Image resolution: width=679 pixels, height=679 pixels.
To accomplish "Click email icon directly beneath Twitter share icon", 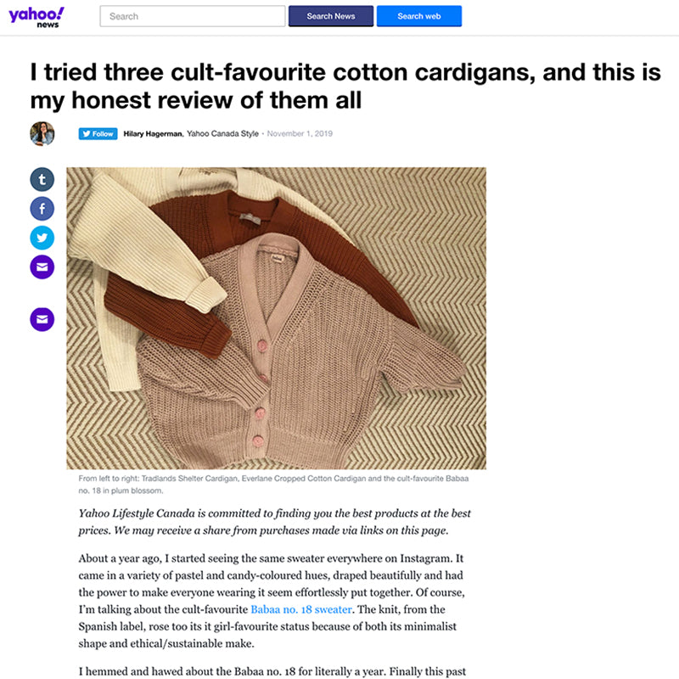I will click(x=42, y=267).
